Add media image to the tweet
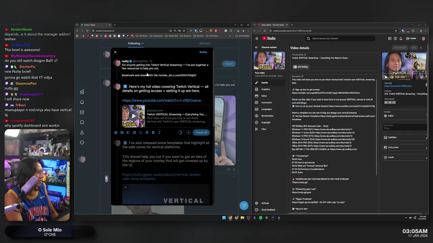This screenshot has height=243, width=433. tap(116, 133)
